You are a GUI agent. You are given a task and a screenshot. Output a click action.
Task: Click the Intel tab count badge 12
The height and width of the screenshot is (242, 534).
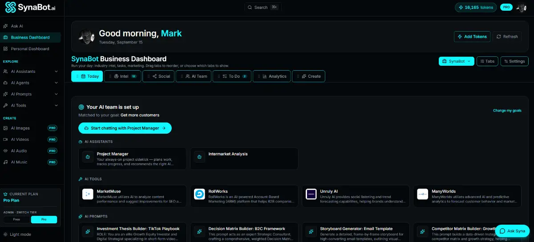[x=133, y=76]
